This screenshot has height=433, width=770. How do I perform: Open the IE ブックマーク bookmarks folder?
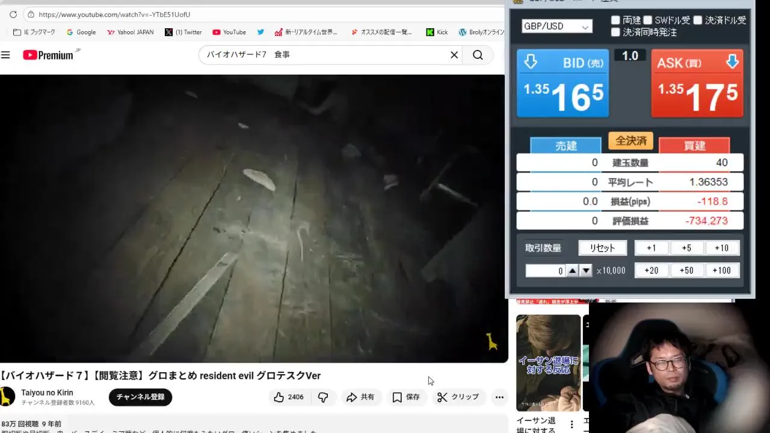coord(34,32)
